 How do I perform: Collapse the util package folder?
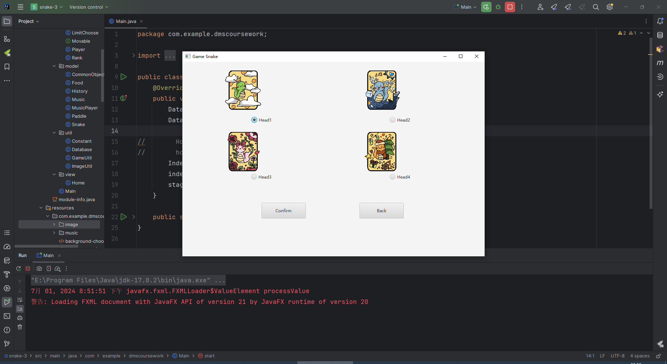point(54,133)
